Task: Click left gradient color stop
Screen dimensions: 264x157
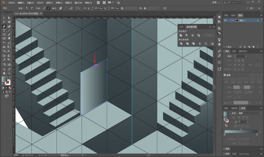Action: tap(225, 134)
